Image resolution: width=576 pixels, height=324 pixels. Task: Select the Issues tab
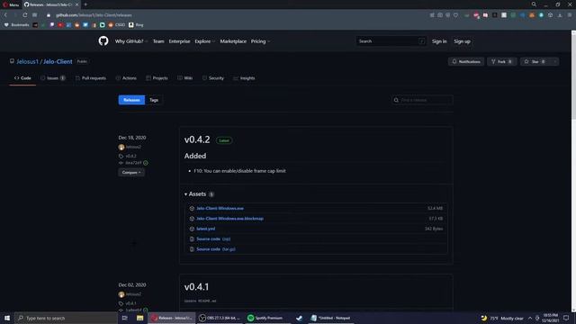(53, 78)
